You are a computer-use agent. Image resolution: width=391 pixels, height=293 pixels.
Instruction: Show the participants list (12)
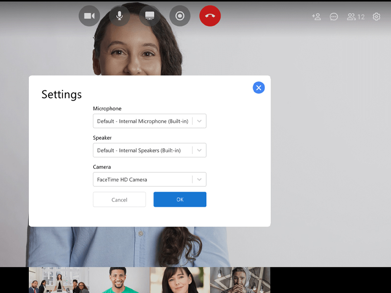coord(356,17)
